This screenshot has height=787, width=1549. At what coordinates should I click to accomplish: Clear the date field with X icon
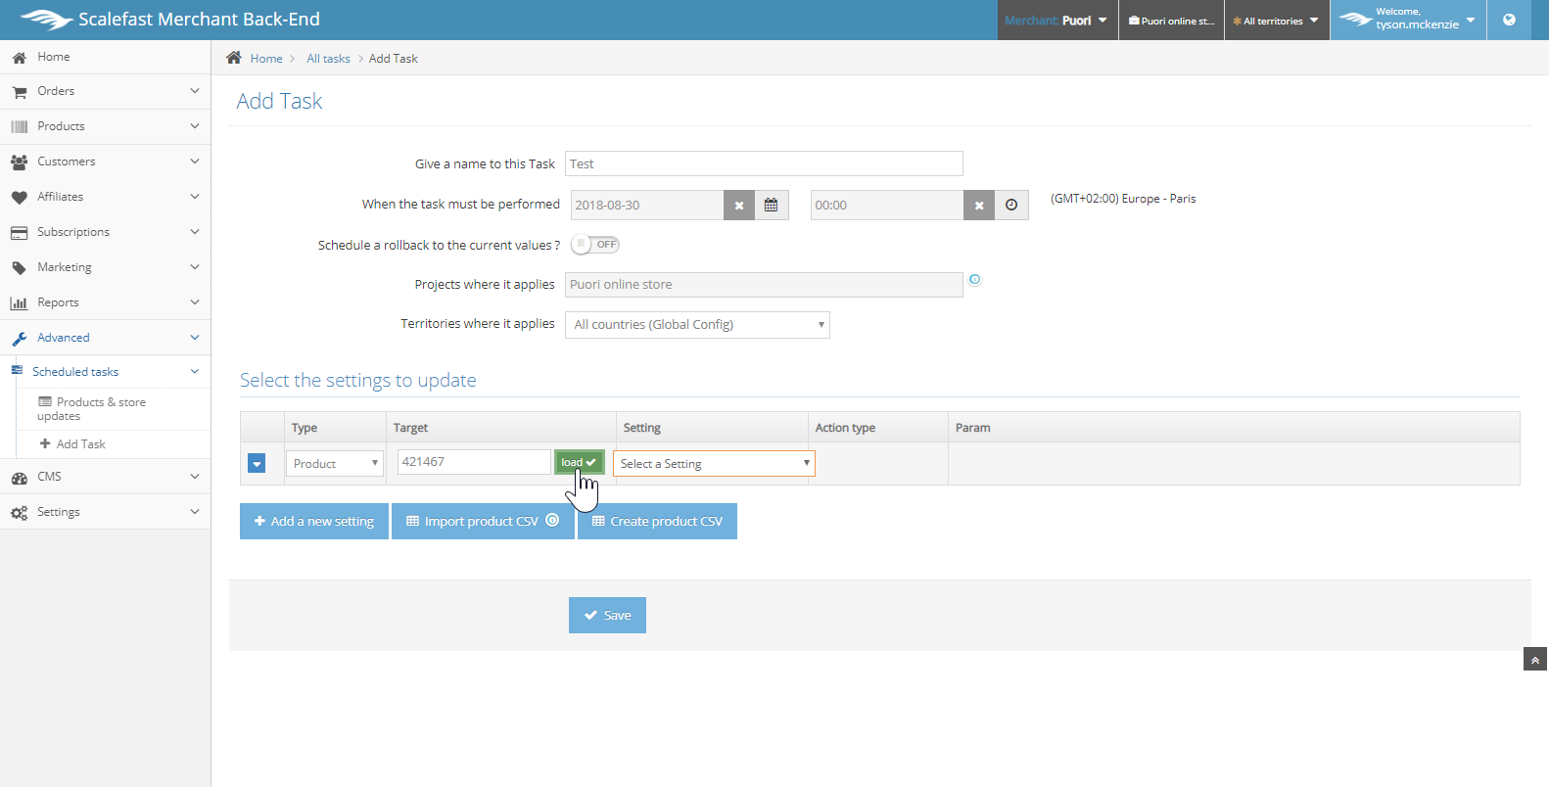(x=739, y=206)
